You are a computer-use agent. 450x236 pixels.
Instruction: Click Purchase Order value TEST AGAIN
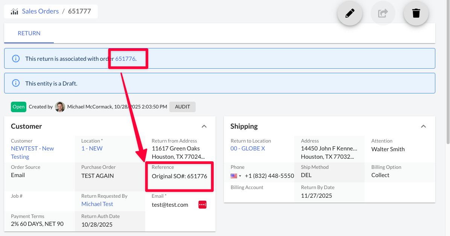[97, 176]
